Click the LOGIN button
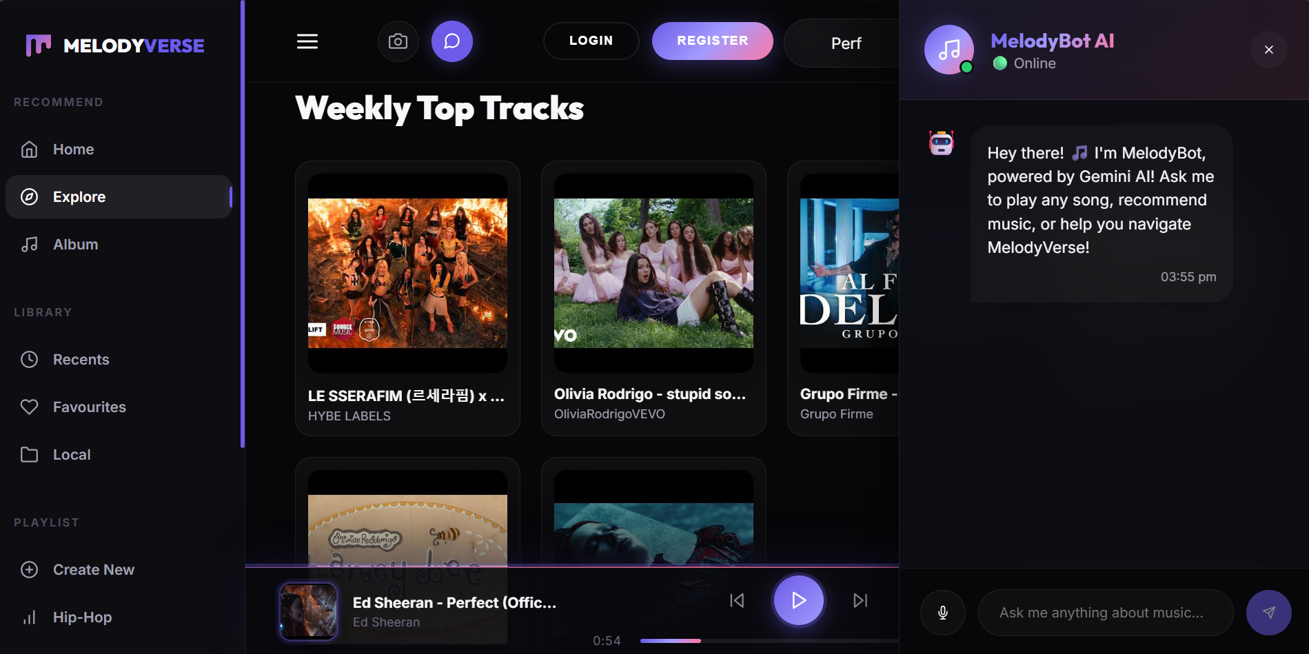Image resolution: width=1309 pixels, height=654 pixels. pyautogui.click(x=591, y=41)
